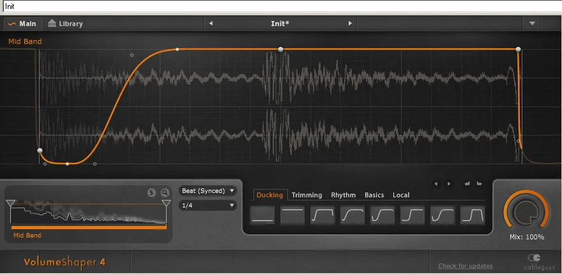The height and width of the screenshot is (275, 562).
Task: Pick the fifth ducking preset S-curve shape
Action: [x=383, y=215]
